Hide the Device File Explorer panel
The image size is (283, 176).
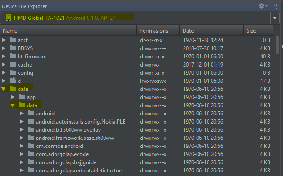point(274,6)
